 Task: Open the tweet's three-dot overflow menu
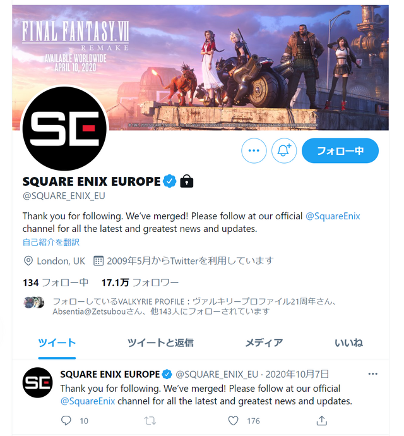coord(372,374)
